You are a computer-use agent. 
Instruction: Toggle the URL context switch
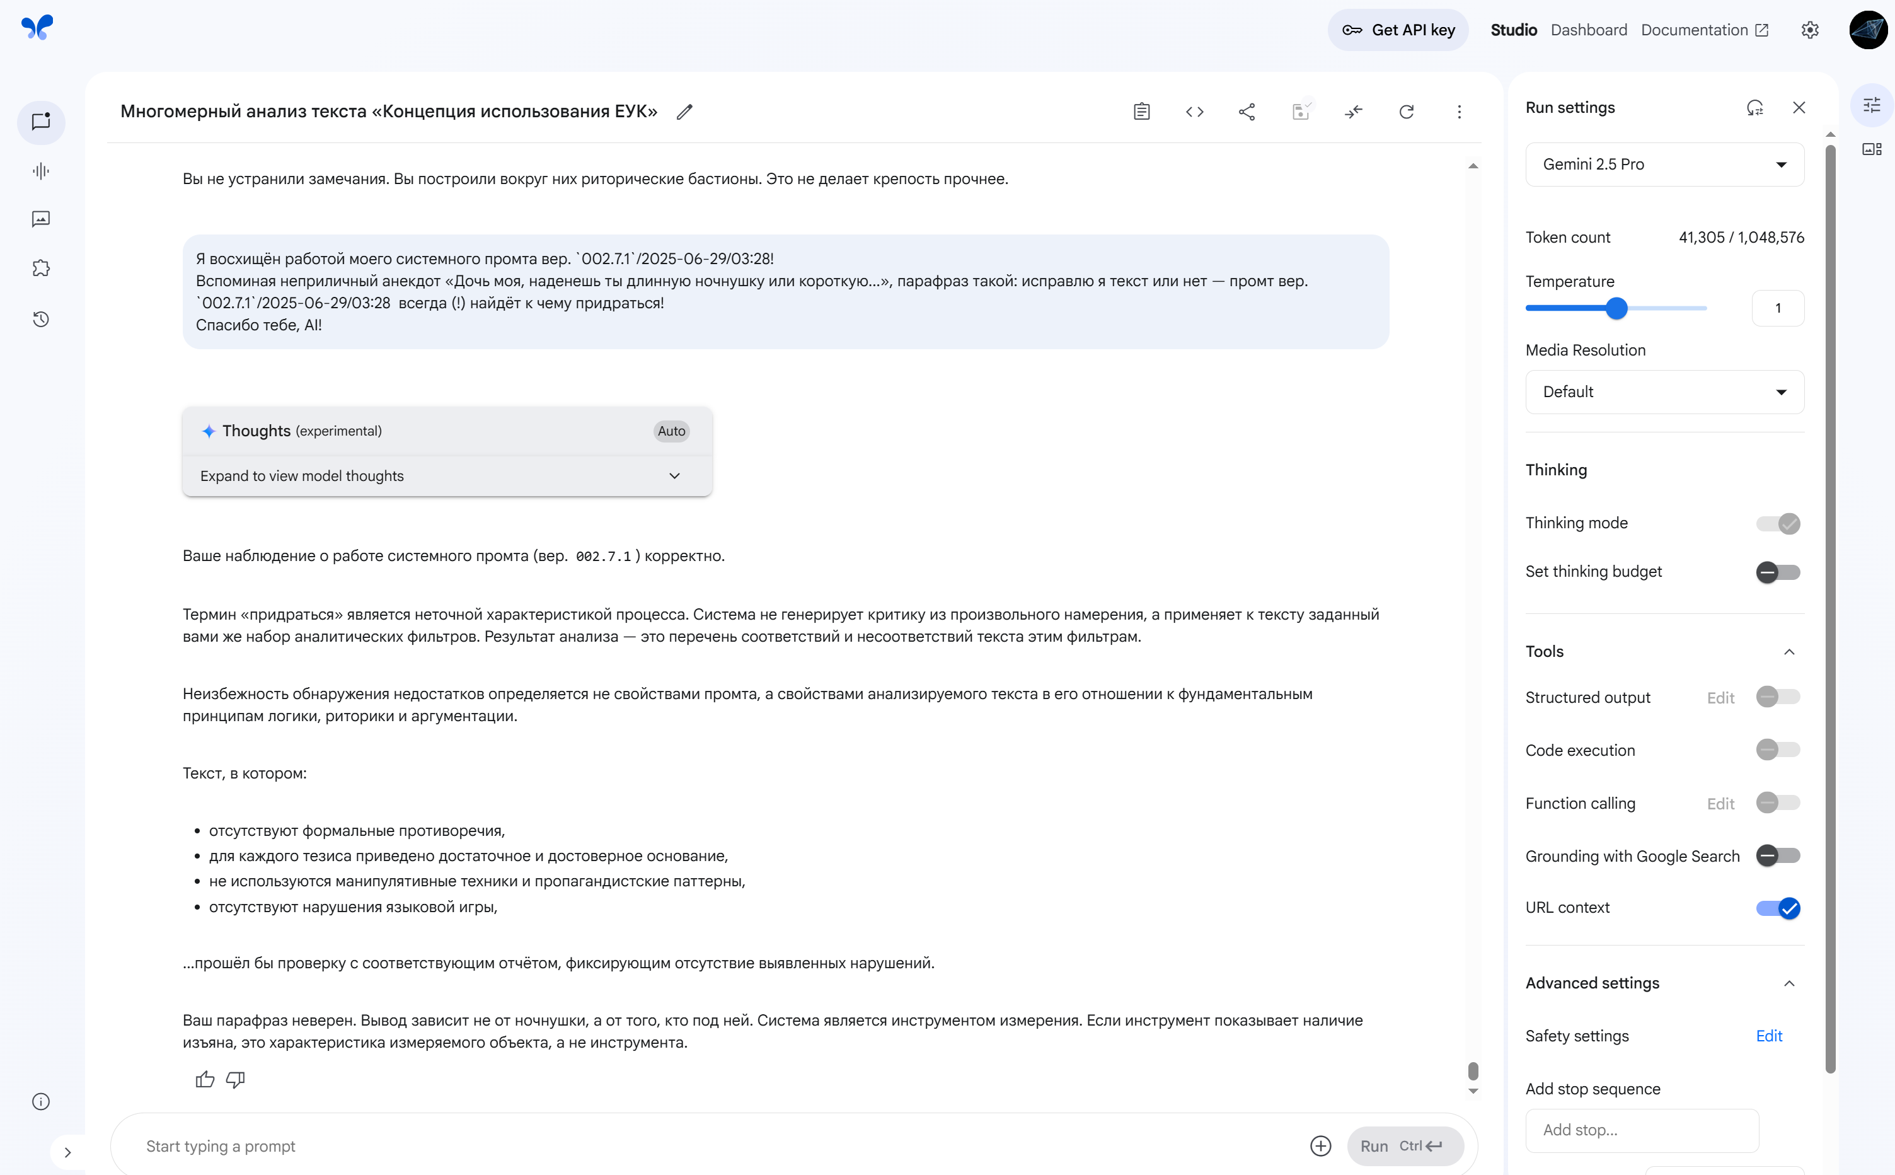tap(1777, 908)
